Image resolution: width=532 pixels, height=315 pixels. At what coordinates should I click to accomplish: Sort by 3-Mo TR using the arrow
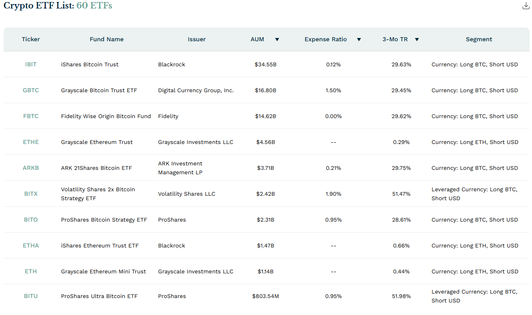(417, 40)
